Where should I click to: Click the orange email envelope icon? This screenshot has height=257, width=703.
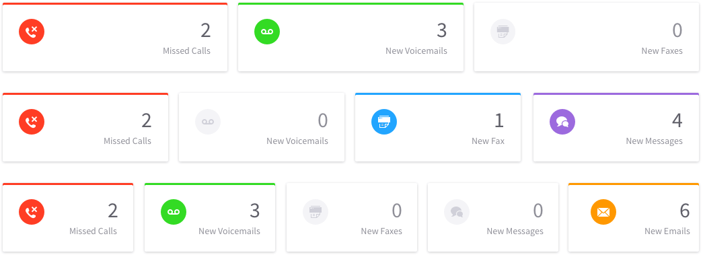(x=603, y=212)
